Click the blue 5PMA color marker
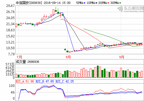Viewport: 144px width, 101px height. (x=84, y=3)
